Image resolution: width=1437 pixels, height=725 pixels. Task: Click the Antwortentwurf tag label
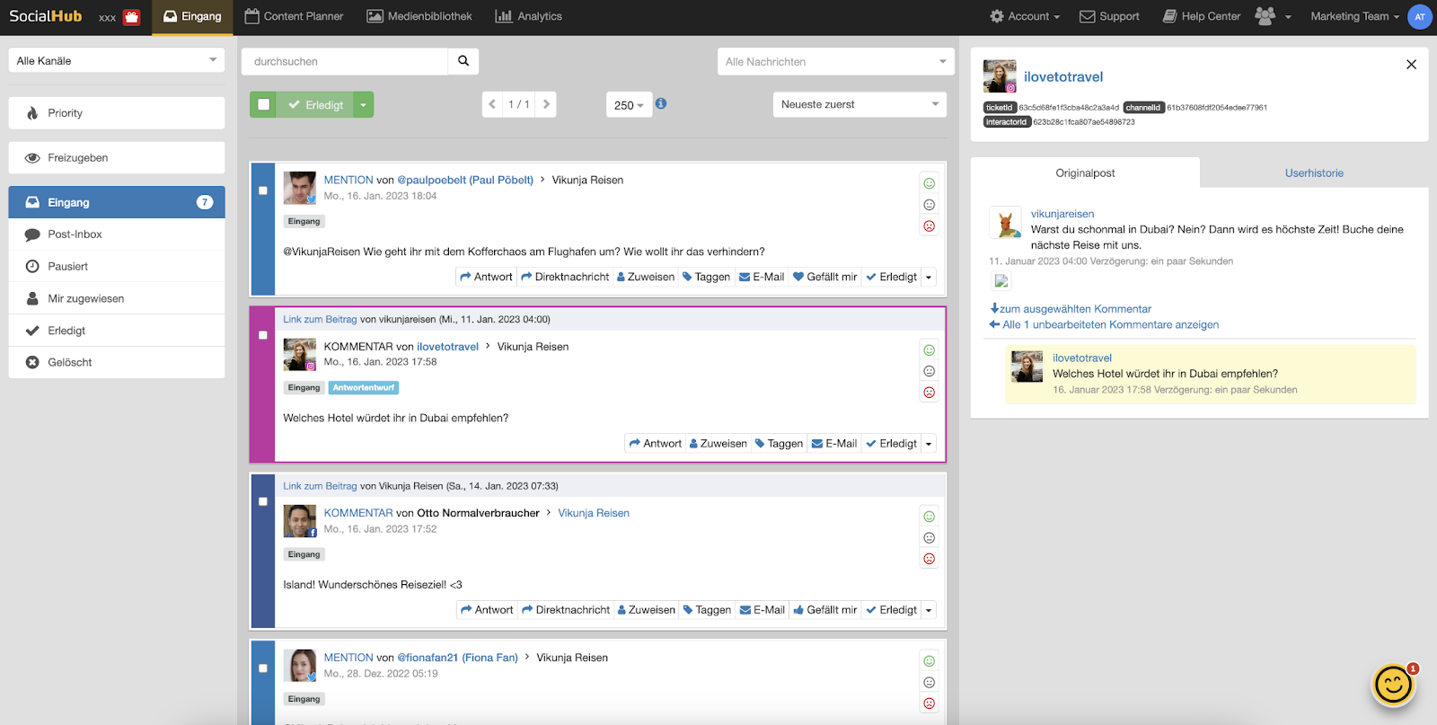[364, 388]
